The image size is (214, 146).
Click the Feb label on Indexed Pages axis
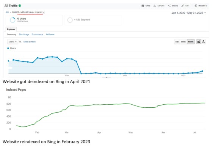[x=37, y=132]
